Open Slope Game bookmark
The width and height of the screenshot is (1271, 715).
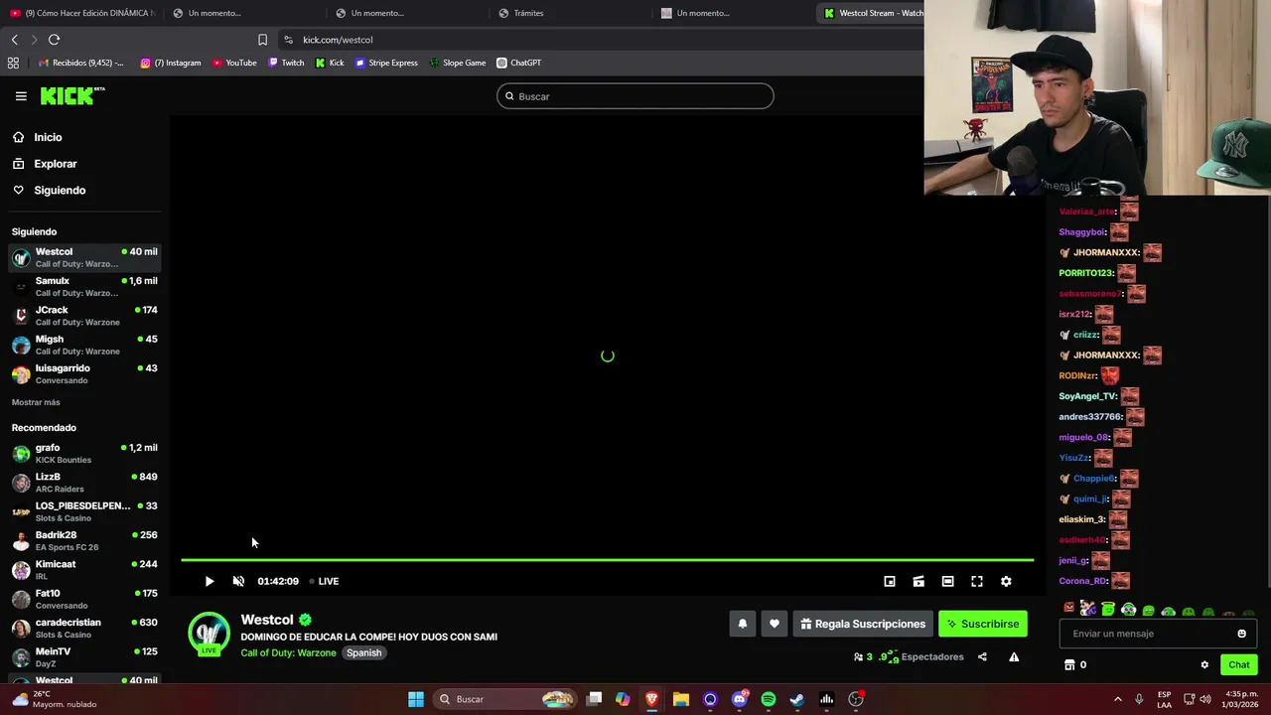click(x=458, y=63)
